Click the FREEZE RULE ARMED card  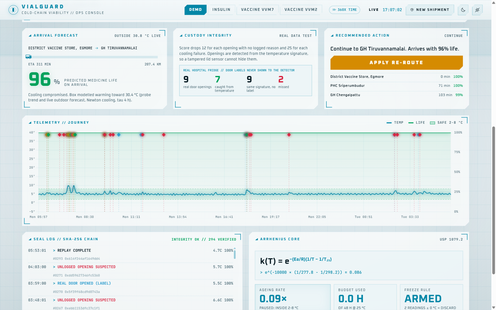[432, 298]
